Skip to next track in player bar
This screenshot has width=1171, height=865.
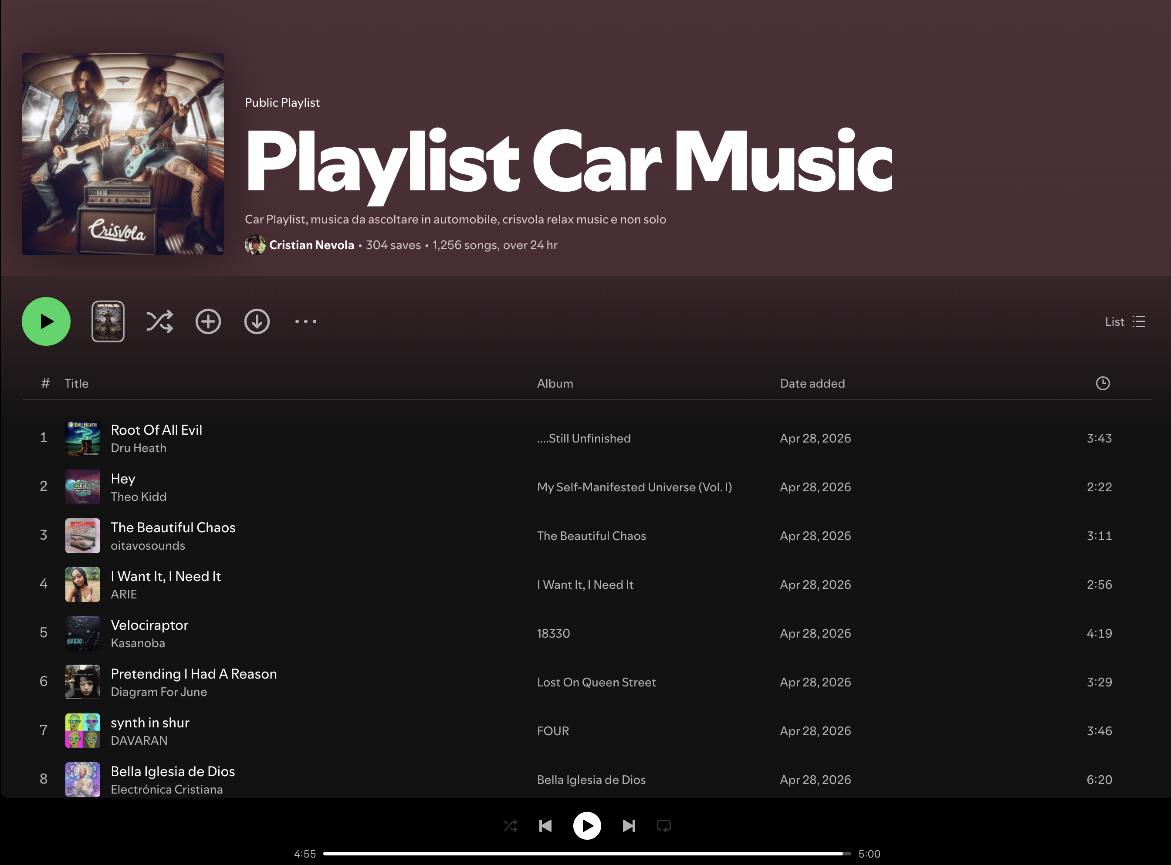[x=629, y=826]
